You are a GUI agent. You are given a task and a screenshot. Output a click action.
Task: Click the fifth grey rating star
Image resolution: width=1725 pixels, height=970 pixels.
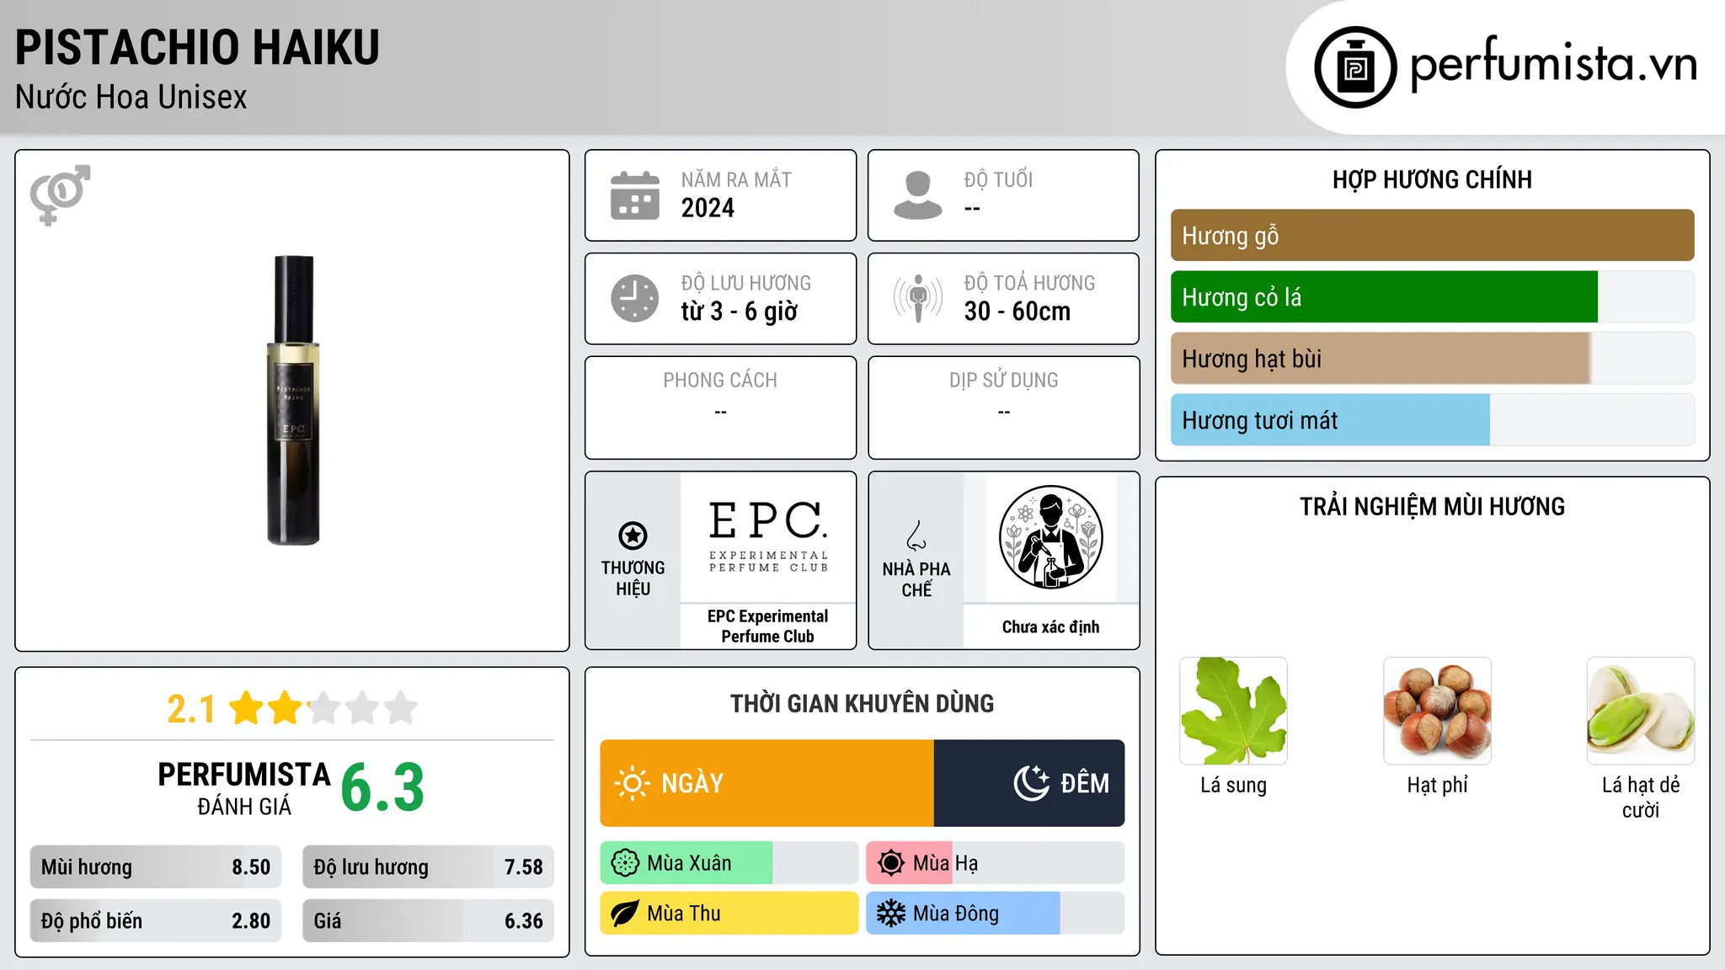[x=401, y=708]
